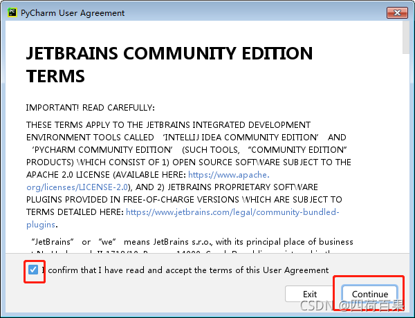Click the 'IMPORTANT! READ CAREFULLY:' line
The image size is (415, 318).
90,108
